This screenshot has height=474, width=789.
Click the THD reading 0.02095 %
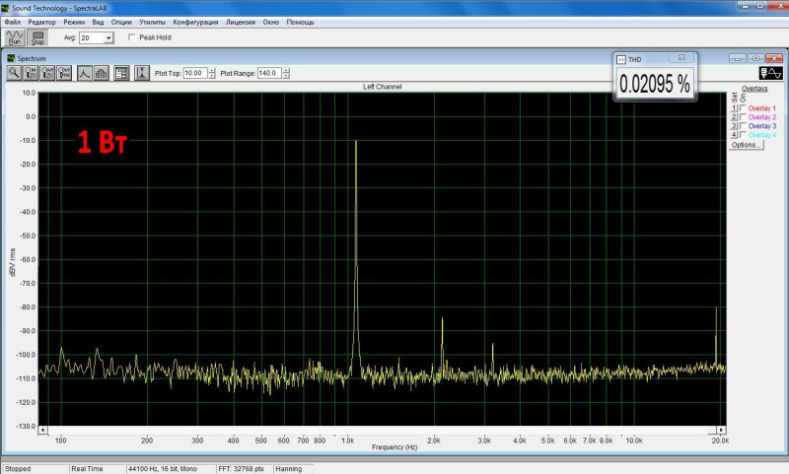(x=655, y=84)
